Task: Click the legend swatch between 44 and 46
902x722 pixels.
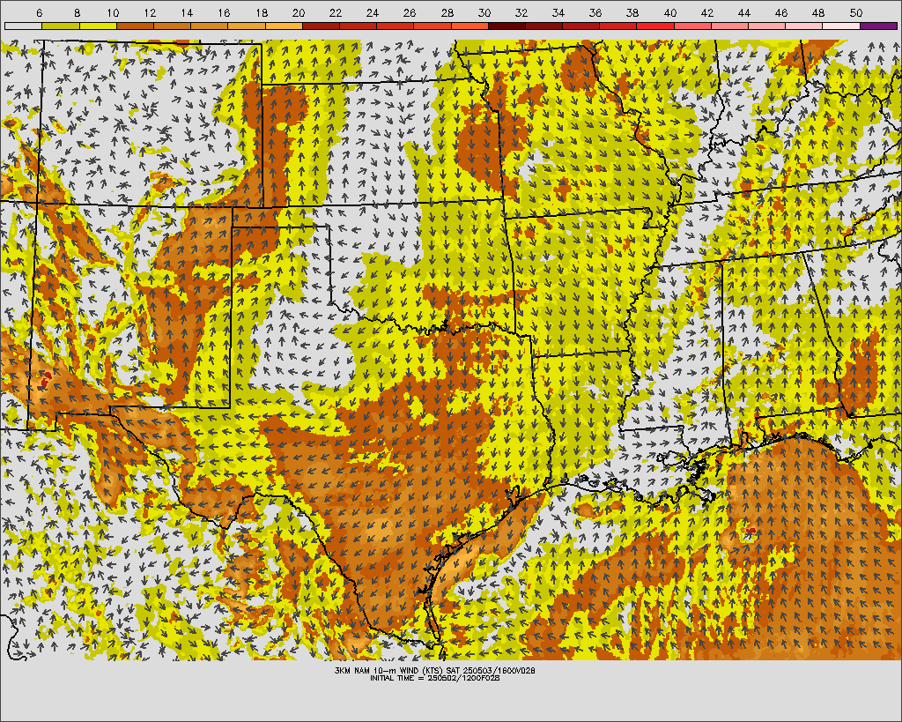Action: (x=767, y=26)
